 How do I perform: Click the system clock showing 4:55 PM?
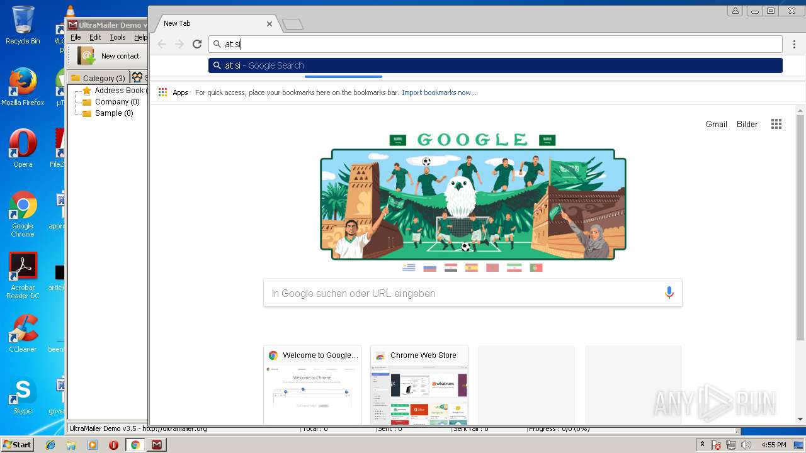point(773,445)
